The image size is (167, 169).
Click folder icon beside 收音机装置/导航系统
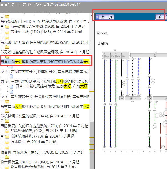pos(7,167)
